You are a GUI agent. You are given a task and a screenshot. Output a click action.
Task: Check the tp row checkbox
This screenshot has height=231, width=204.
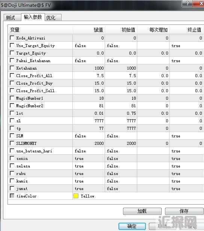point(12,128)
